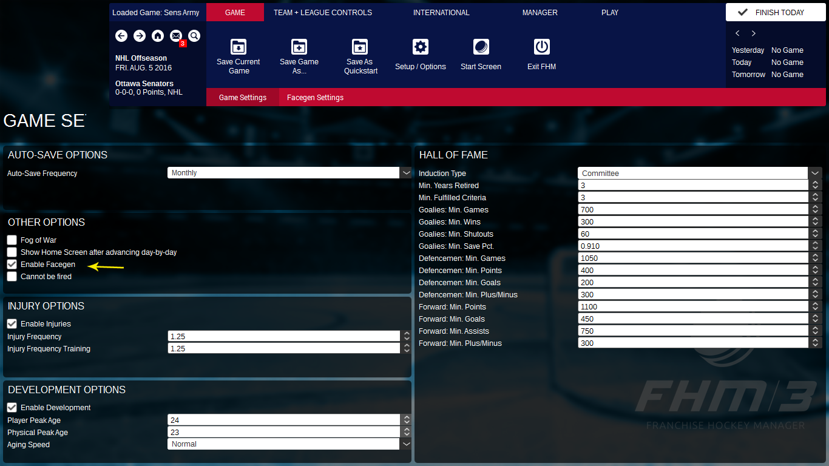The image size is (829, 466).
Task: Toggle the Enable Development checkbox
Action: [12, 408]
